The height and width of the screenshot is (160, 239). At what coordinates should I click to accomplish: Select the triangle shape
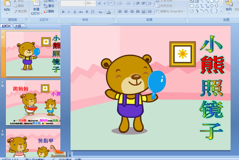(x=197, y=6)
